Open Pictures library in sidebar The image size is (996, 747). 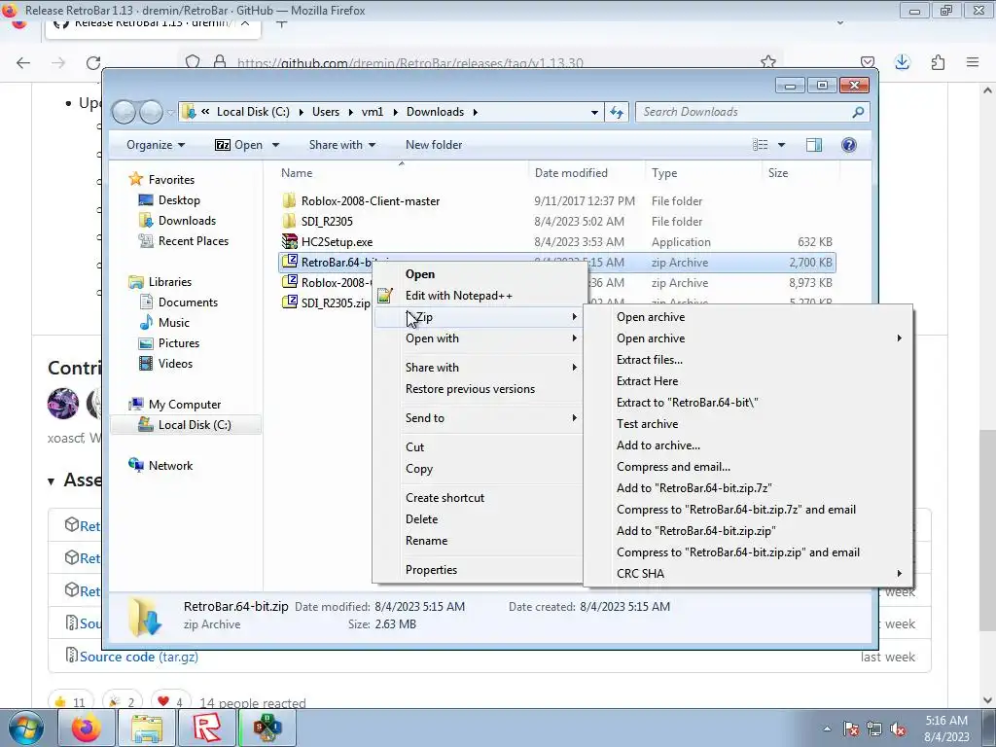pyautogui.click(x=179, y=343)
